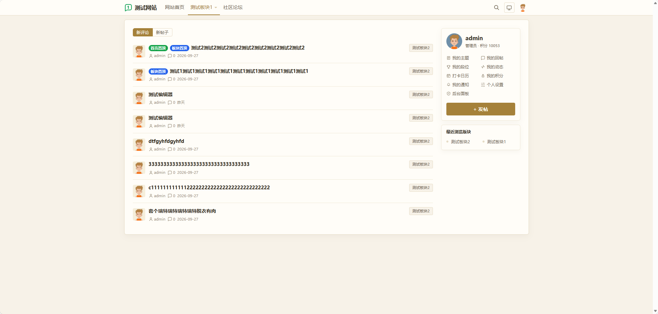Open 打卡日历 in the sidebar
Viewport: 658px width, 314px height.
pyautogui.click(x=458, y=76)
